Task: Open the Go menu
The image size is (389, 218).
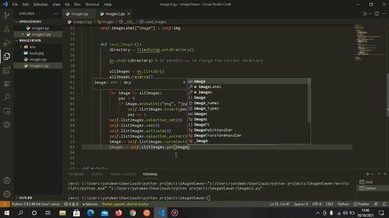Action: click(x=67, y=4)
